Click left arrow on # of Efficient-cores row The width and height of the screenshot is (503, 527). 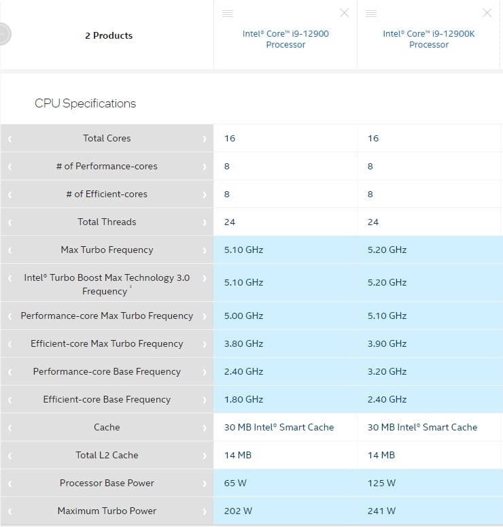pyautogui.click(x=10, y=194)
